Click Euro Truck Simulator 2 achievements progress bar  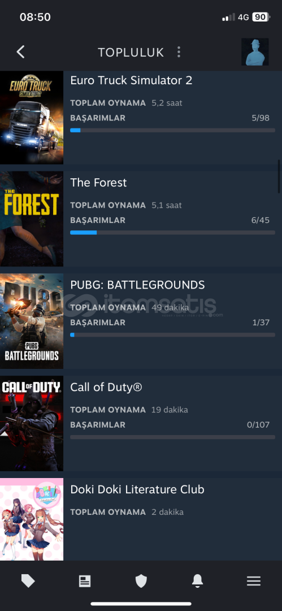click(172, 130)
